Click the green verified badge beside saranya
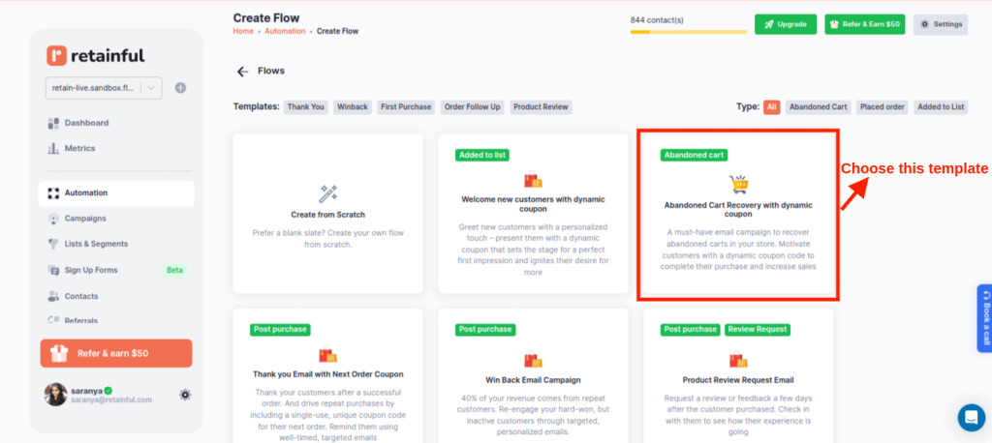The width and height of the screenshot is (992, 443). point(108,391)
